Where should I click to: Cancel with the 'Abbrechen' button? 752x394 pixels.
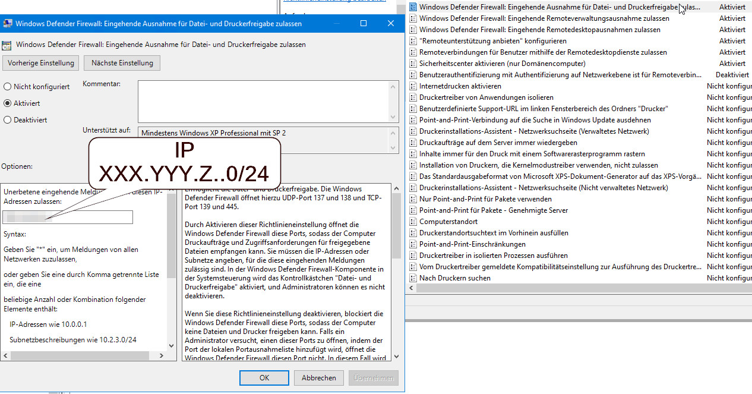319,378
